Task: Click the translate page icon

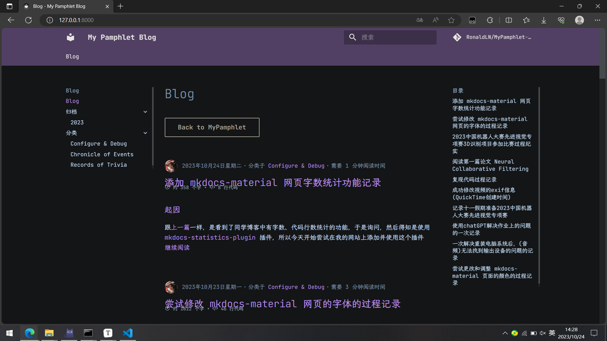Action: pyautogui.click(x=420, y=20)
